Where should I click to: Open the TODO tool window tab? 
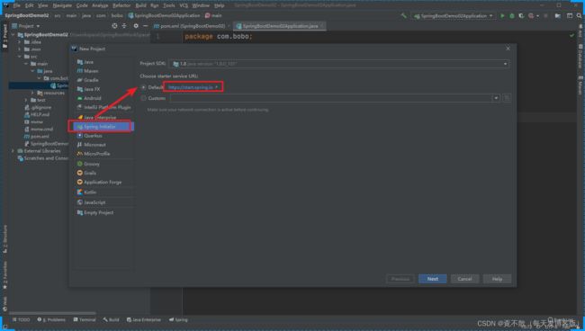pyautogui.click(x=21, y=320)
